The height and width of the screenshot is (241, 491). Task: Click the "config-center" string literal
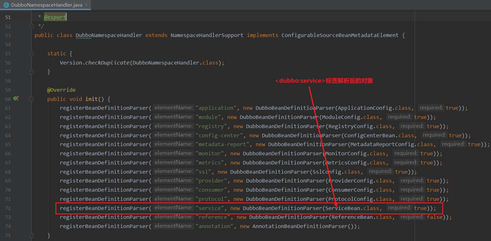pos(219,135)
